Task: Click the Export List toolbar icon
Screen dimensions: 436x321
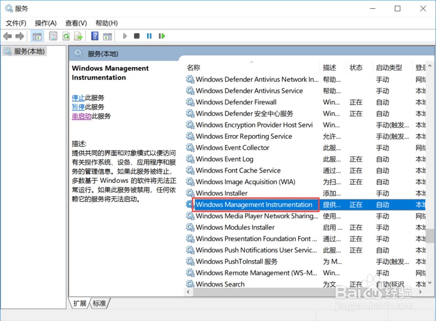Action: click(78, 36)
